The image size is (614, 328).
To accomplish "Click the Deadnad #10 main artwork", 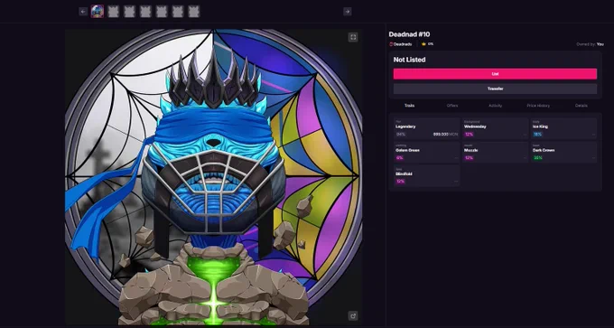I will (213, 177).
